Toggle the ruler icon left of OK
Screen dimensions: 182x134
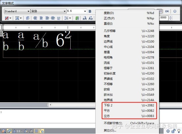[160, 11]
